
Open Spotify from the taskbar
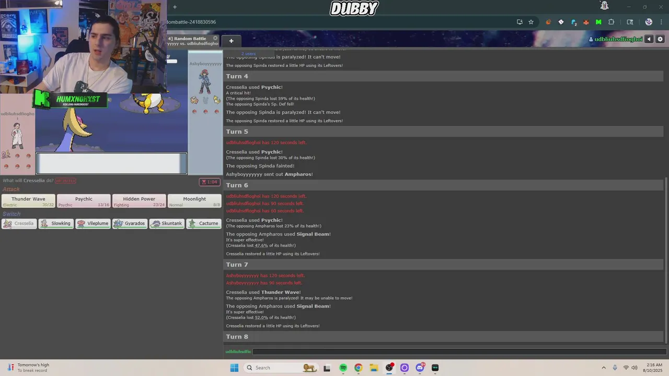[x=343, y=368]
